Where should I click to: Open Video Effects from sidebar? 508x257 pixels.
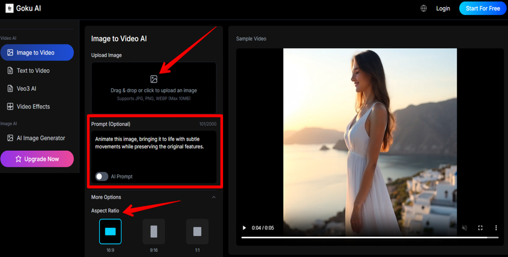tap(33, 107)
